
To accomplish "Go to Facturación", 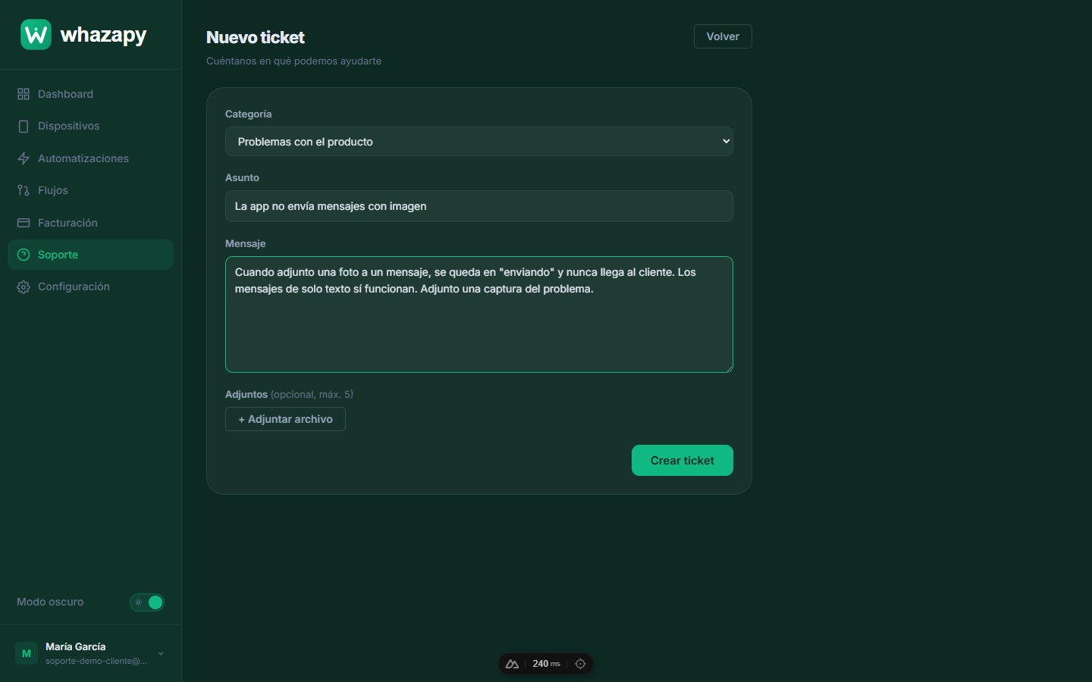I will pos(90,223).
